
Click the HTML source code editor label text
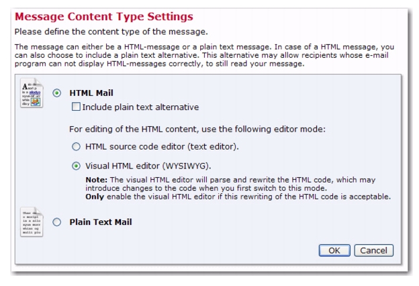tap(162, 147)
